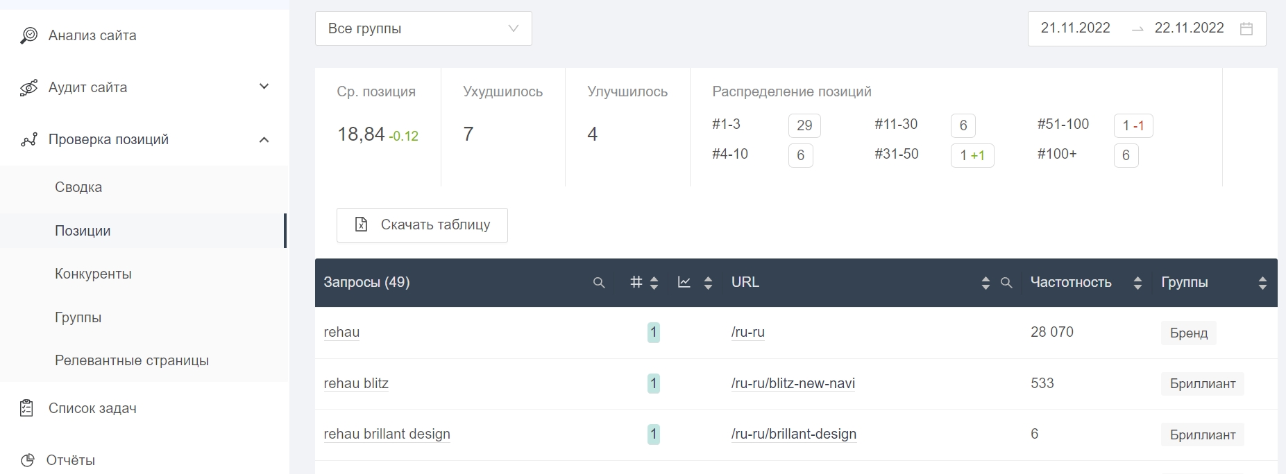The width and height of the screenshot is (1286, 474).
Task: Sort by dynamics chart arrows
Action: pos(708,283)
